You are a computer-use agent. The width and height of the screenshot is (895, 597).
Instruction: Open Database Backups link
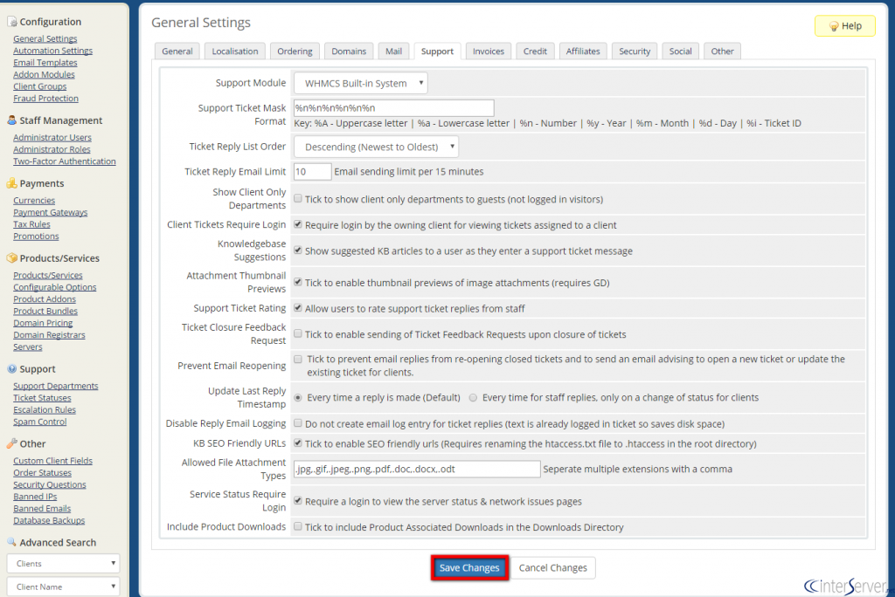click(49, 520)
